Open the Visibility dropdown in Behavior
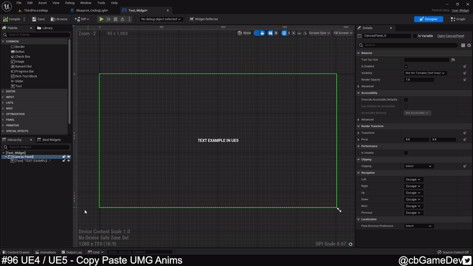The width and height of the screenshot is (473, 266). click(426, 73)
